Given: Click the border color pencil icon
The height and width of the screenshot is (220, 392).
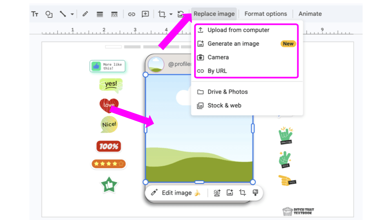Looking at the screenshot, I should (85, 14).
